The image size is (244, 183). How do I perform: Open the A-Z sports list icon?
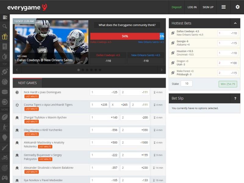(5, 17)
